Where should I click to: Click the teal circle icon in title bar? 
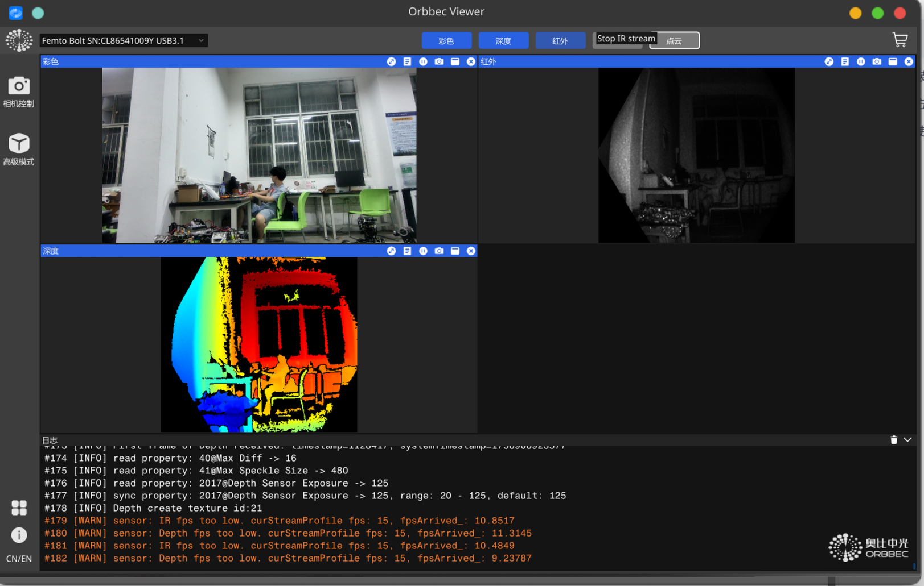pos(38,13)
